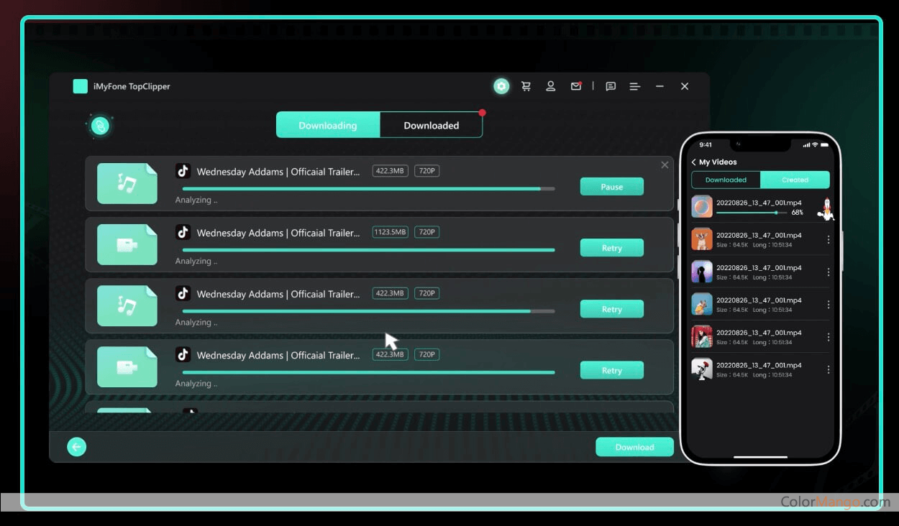Click the "720P" badge in the Pause row
899x526 pixels.
click(x=427, y=171)
